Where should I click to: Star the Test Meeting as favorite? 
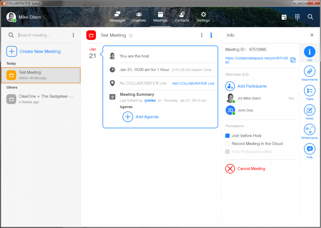[x=131, y=35]
